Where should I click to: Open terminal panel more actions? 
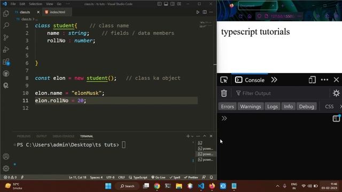[x=198, y=137]
